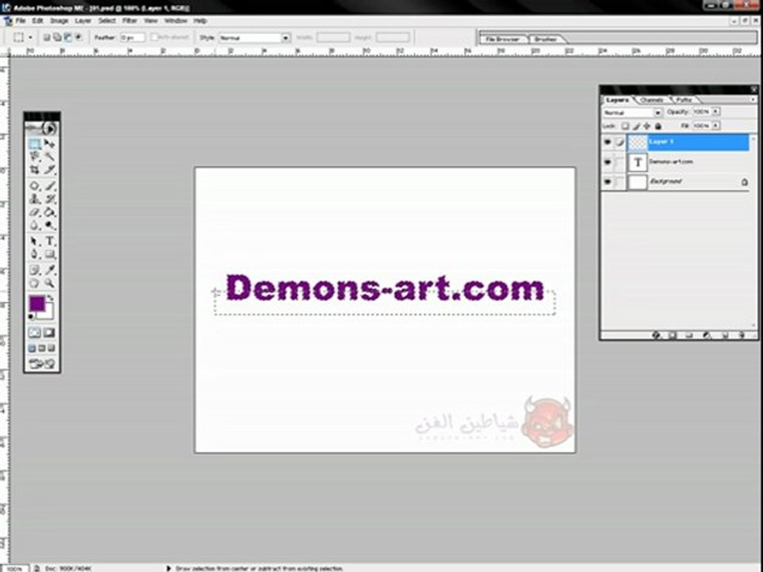Open the Edit menu
Viewport: 763px width, 572px height.
click(37, 21)
